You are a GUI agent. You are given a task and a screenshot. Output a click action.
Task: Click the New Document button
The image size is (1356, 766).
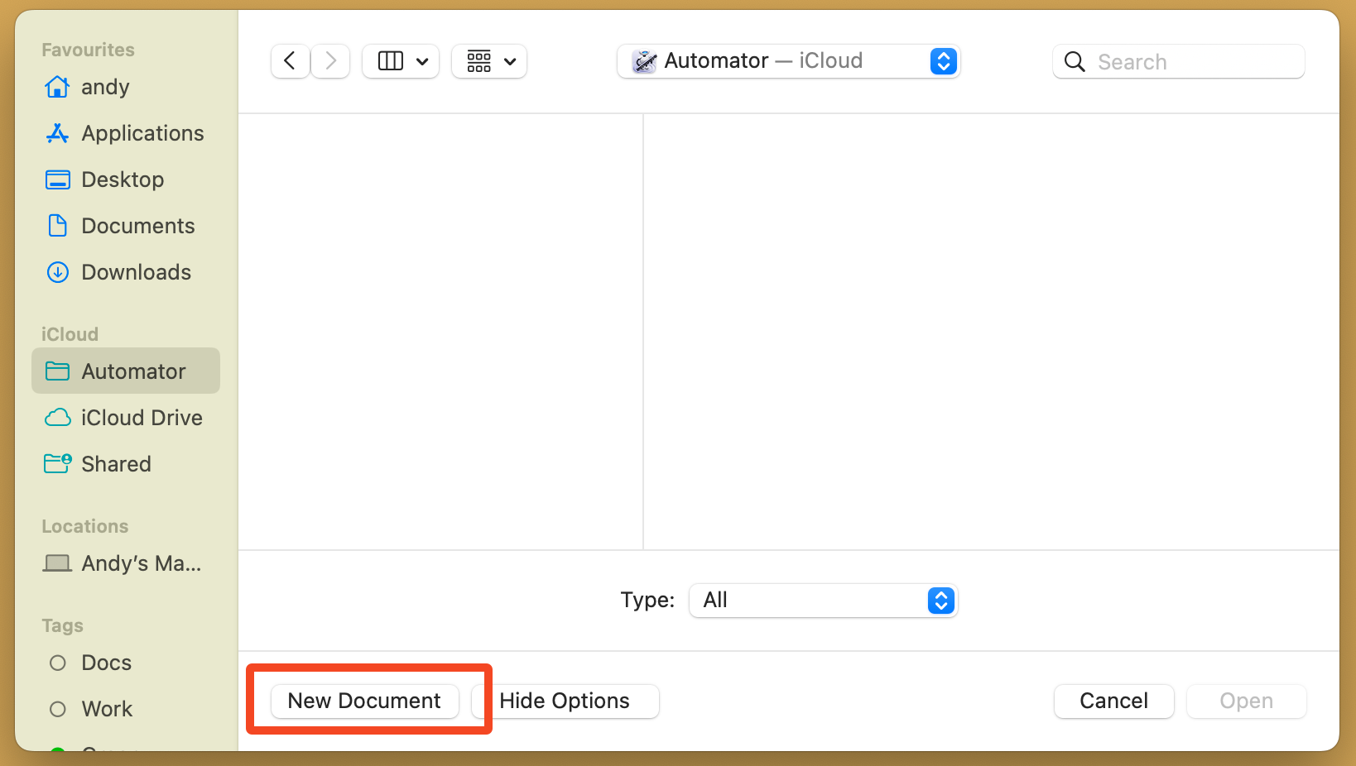pos(364,700)
